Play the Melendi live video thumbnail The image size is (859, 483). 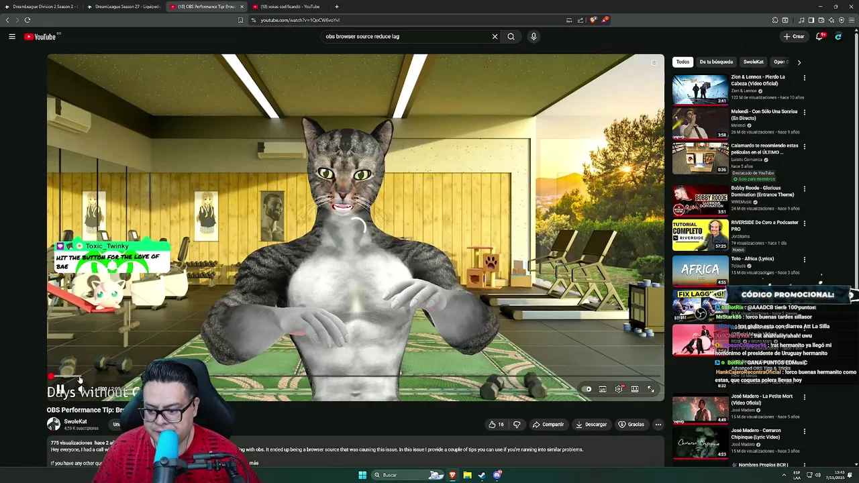[x=700, y=123]
